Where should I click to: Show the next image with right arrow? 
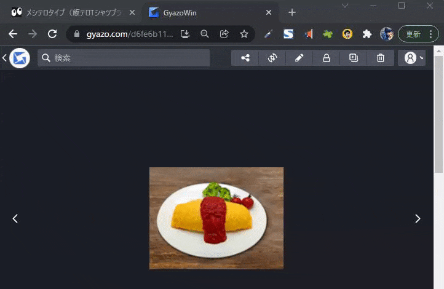(x=418, y=218)
